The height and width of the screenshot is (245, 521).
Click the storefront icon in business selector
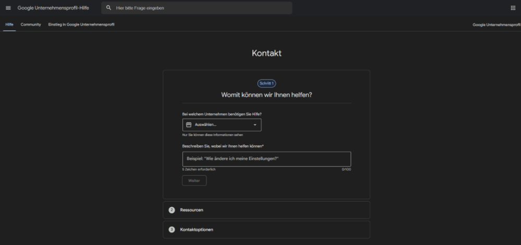tap(189, 125)
